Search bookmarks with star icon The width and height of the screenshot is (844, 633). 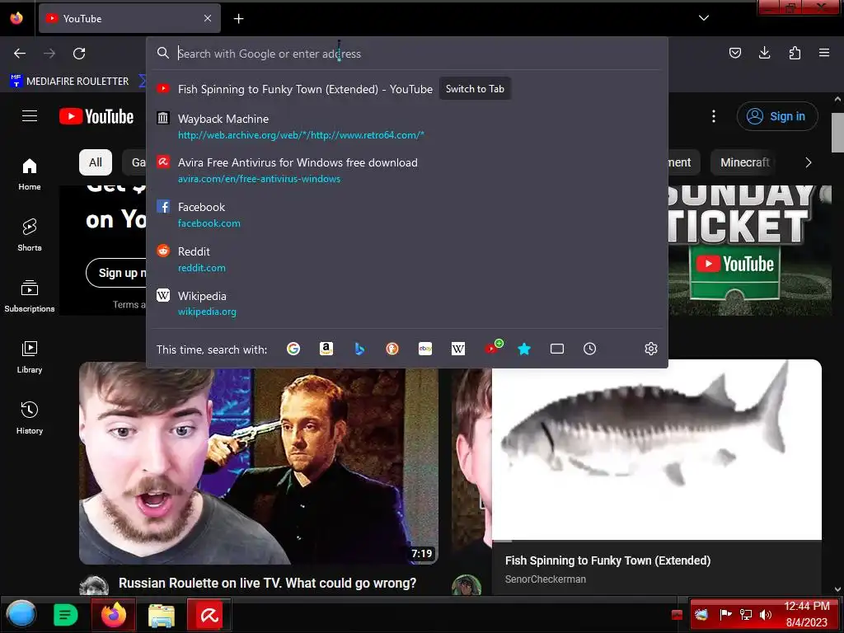click(523, 349)
